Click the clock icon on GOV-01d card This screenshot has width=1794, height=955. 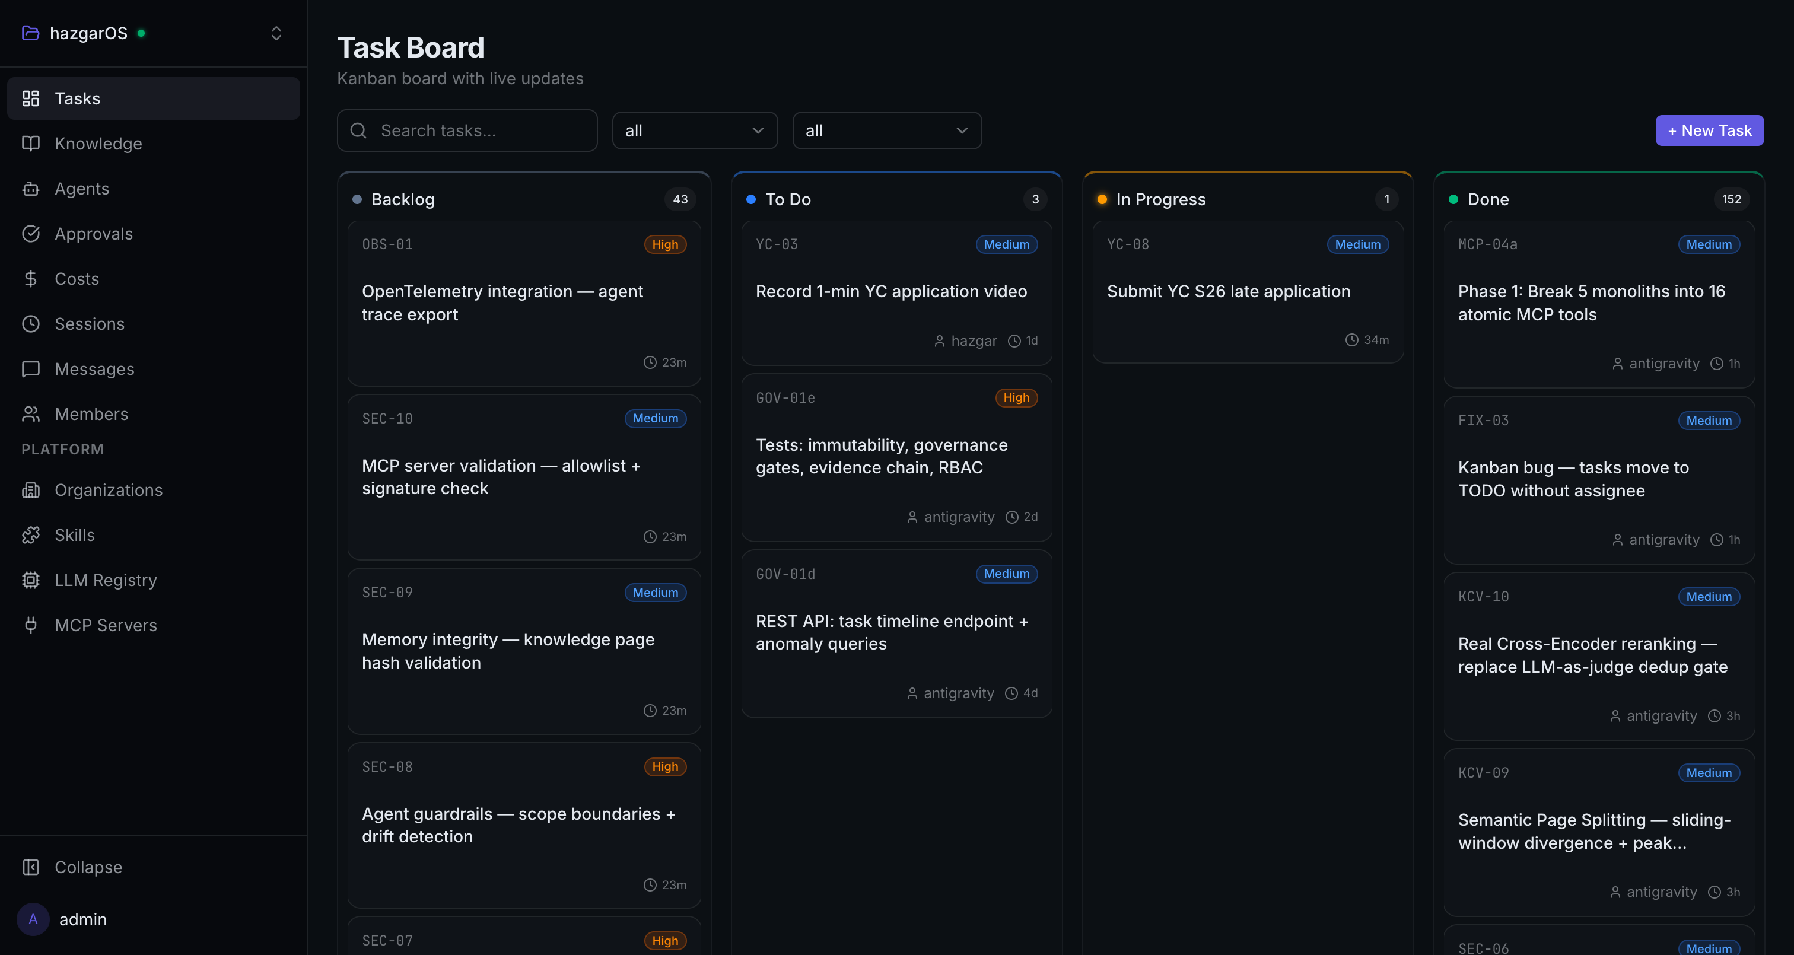(x=1011, y=693)
